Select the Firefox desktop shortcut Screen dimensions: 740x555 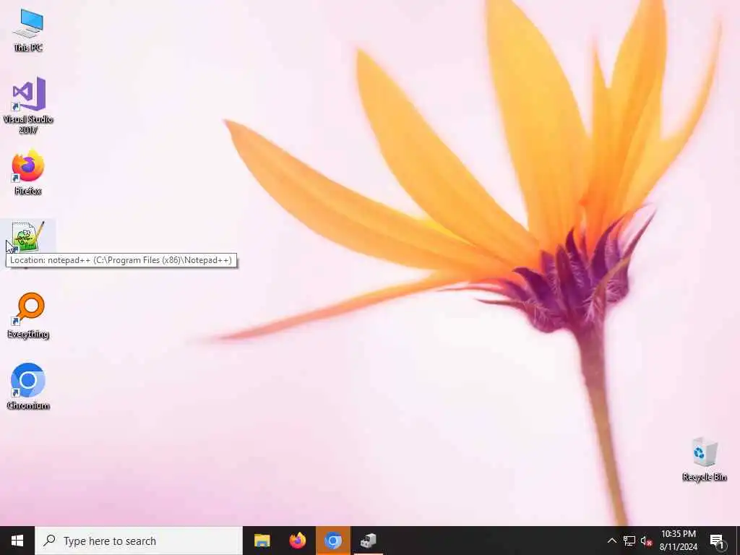click(x=28, y=172)
